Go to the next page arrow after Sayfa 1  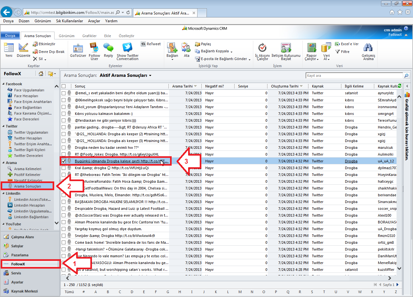pos(398,285)
